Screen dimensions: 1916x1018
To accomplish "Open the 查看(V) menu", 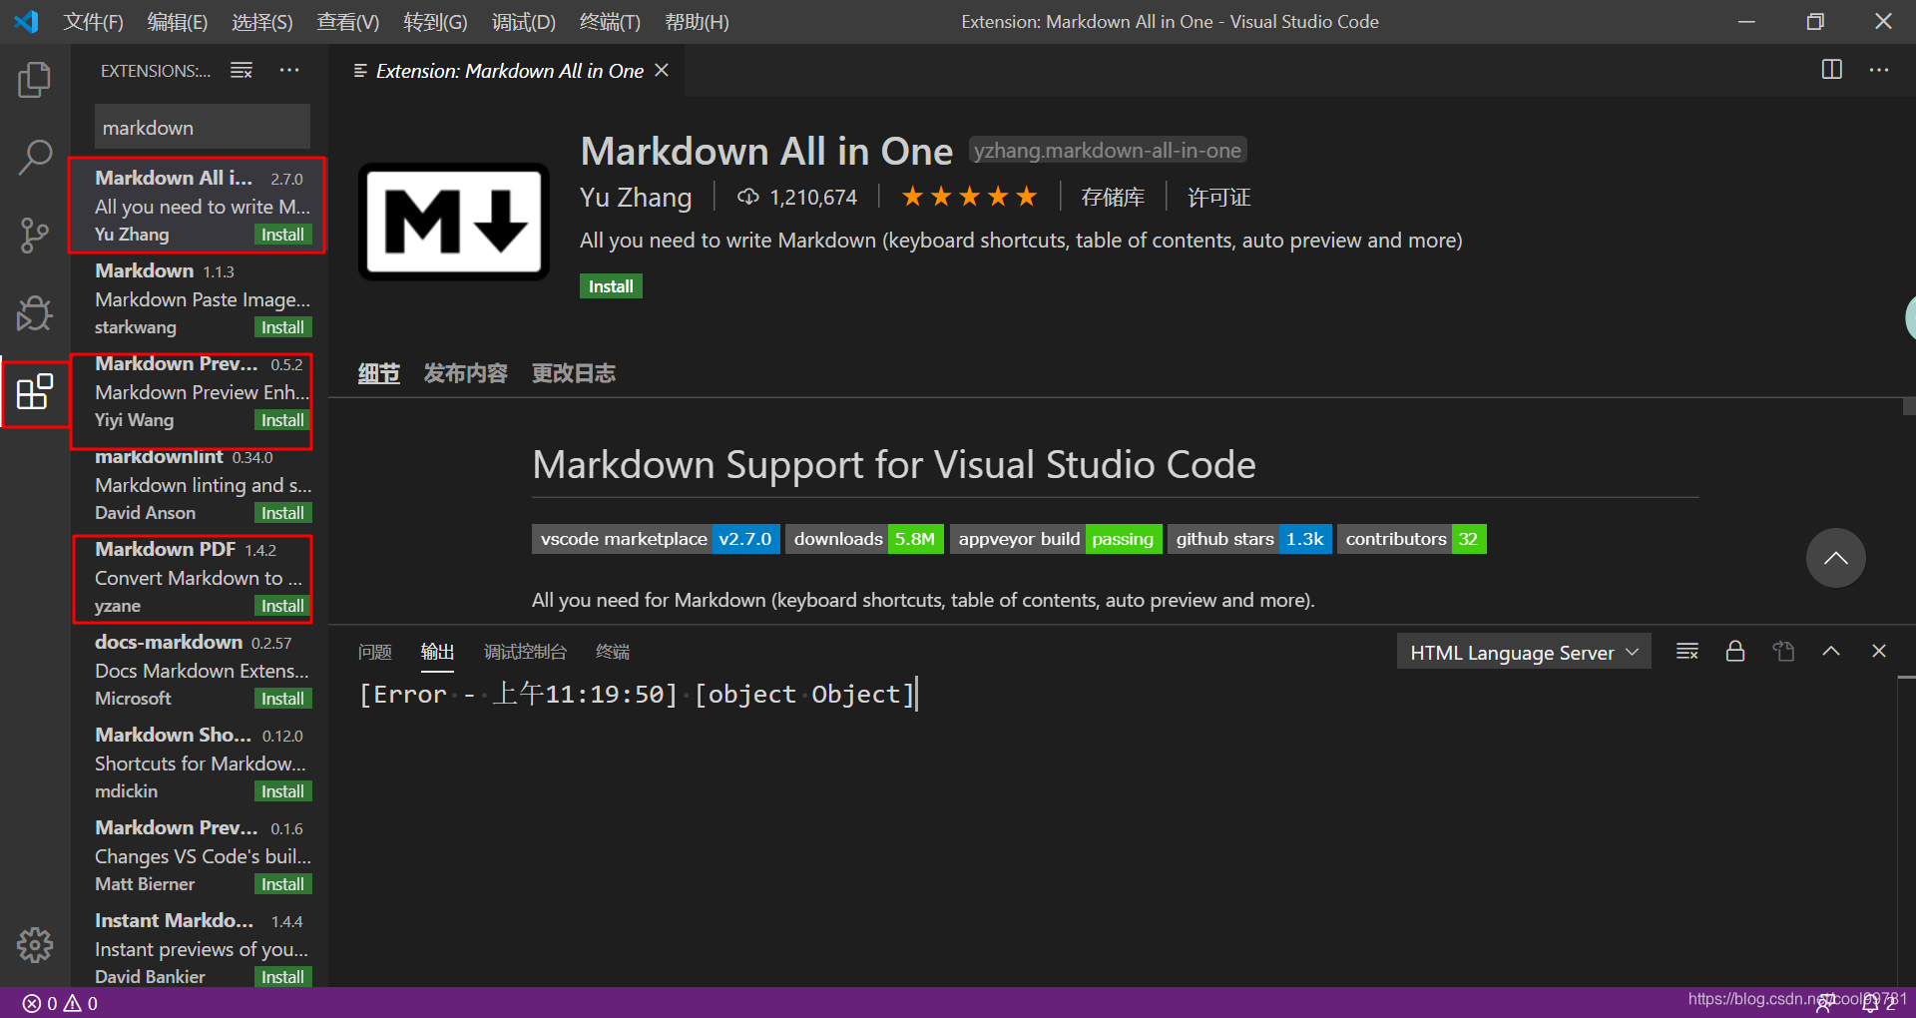I will 348,22.
